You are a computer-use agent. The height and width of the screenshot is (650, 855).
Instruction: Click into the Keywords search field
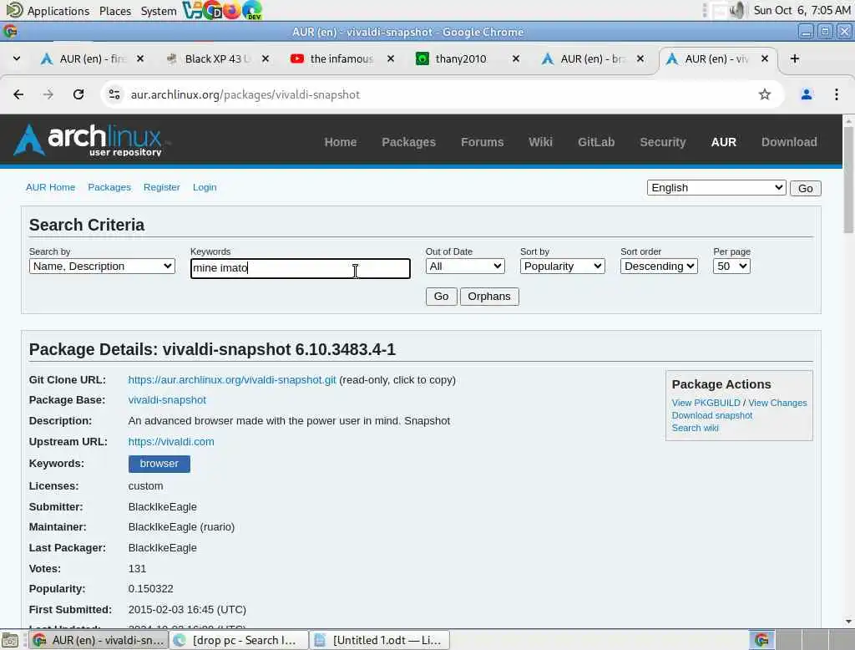tap(300, 268)
